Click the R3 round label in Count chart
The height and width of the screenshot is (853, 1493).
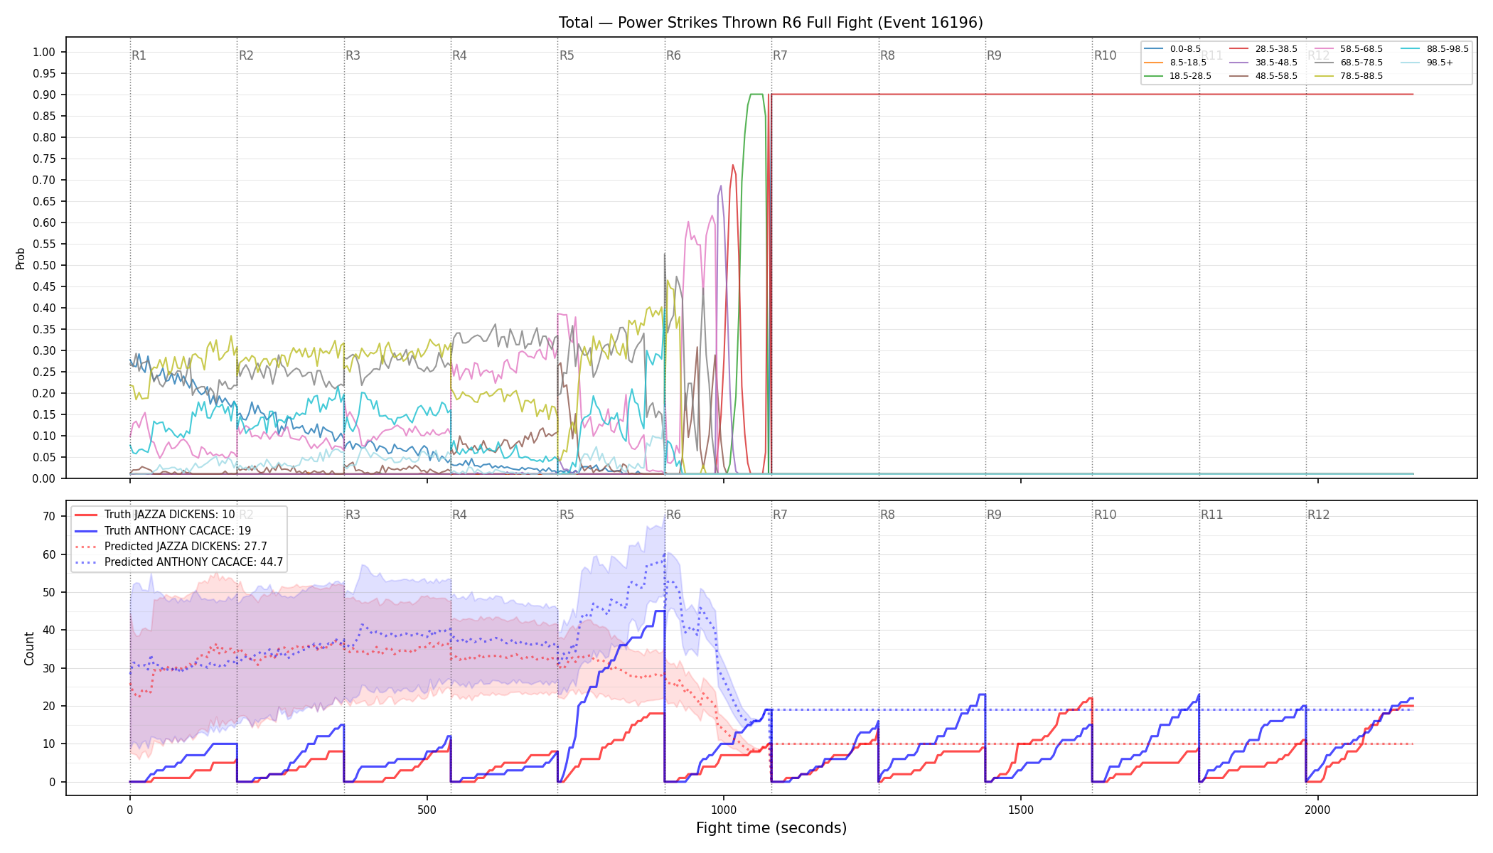point(353,515)
